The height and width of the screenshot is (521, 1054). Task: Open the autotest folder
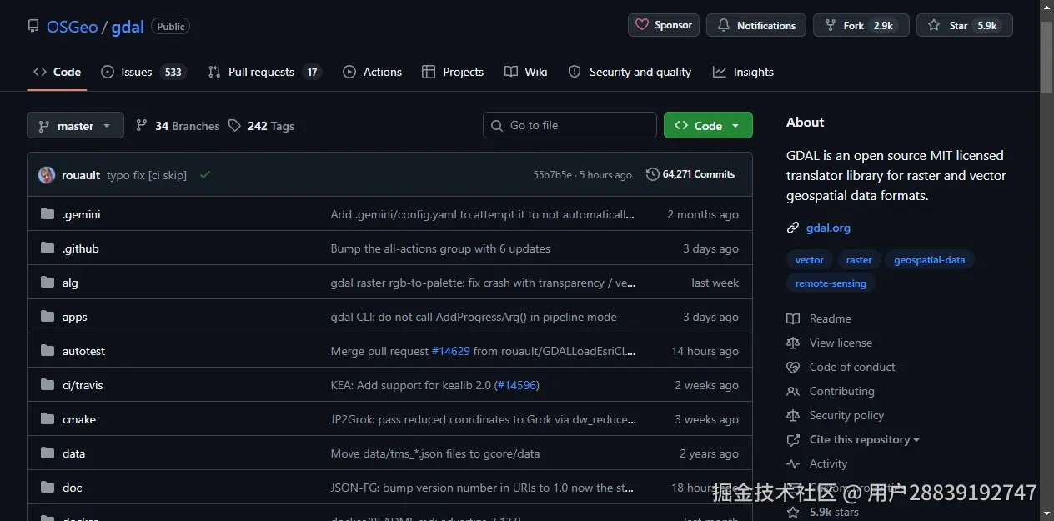[83, 351]
